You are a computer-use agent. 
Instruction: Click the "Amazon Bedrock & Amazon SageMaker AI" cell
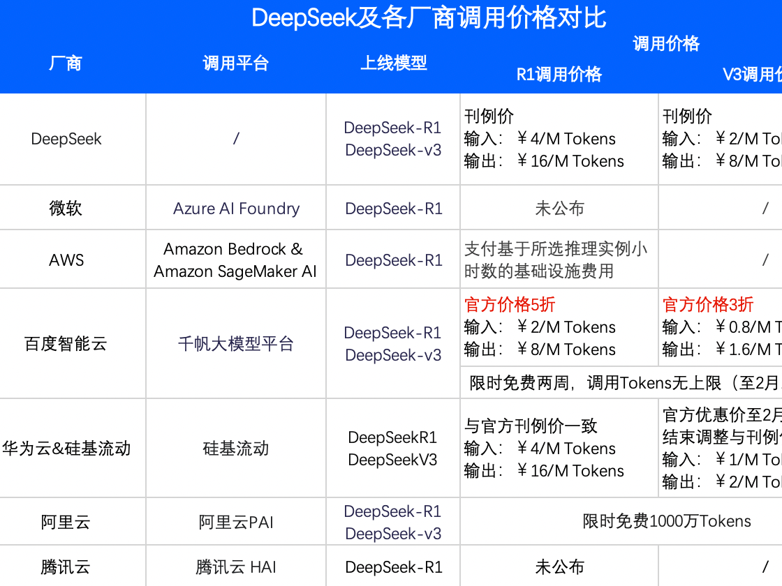(235, 260)
